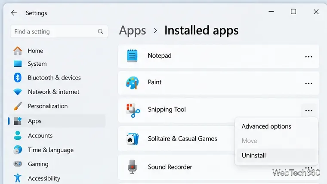Click the Personalization paintbrush icon
327x184 pixels.
point(18,106)
